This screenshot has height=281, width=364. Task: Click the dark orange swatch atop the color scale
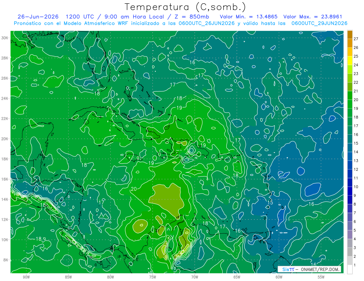click(350, 34)
